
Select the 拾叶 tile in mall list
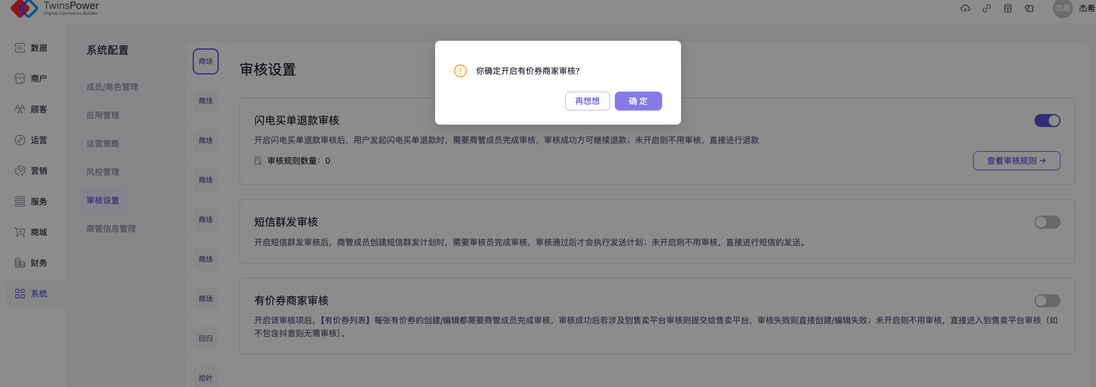click(206, 378)
